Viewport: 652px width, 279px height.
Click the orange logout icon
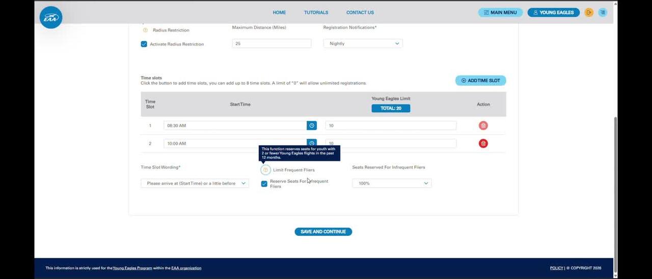(589, 12)
